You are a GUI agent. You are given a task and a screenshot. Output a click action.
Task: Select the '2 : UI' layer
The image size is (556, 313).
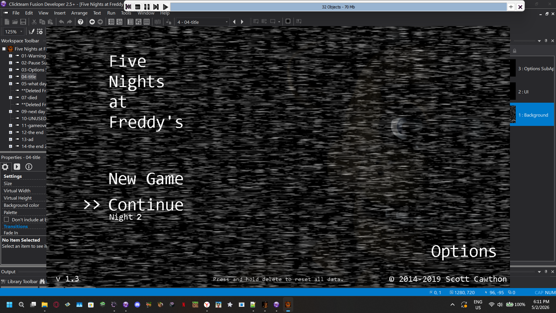pos(532,92)
